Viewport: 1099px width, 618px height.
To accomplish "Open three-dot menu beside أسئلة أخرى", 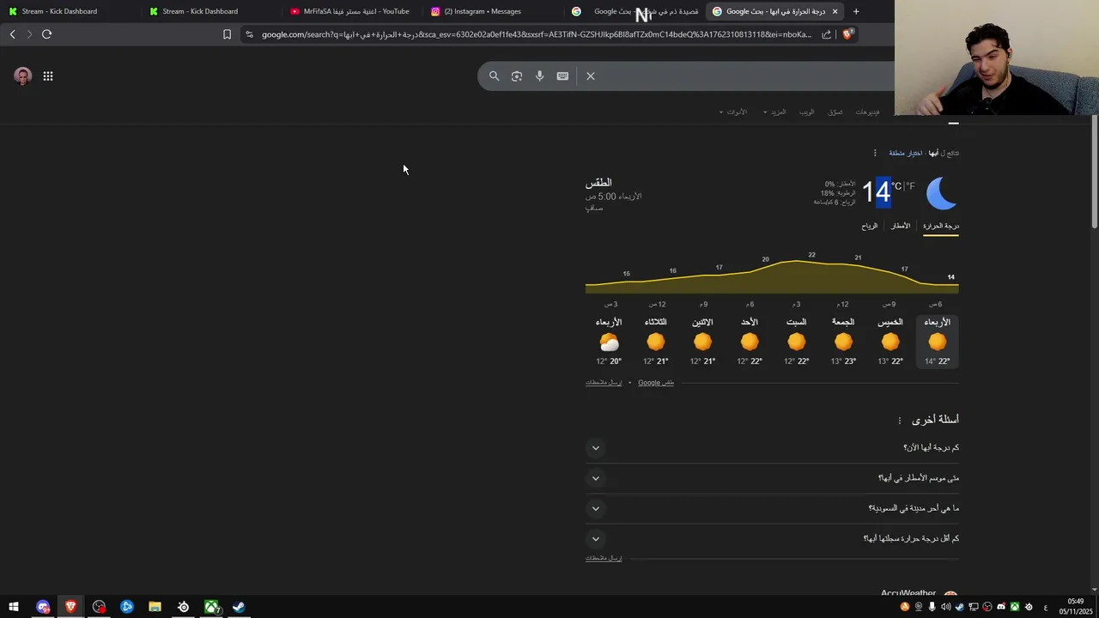I will 900,421.
